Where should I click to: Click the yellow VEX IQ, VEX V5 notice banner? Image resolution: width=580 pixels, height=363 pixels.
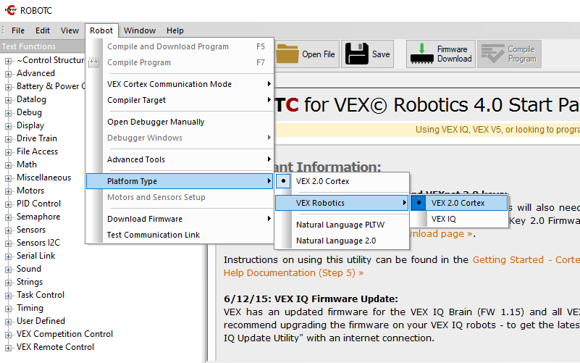point(427,130)
